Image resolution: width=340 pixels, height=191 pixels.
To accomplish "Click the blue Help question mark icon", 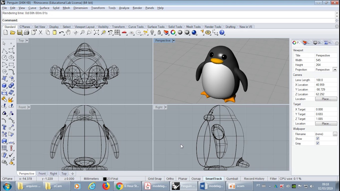I will (x=222, y=32).
